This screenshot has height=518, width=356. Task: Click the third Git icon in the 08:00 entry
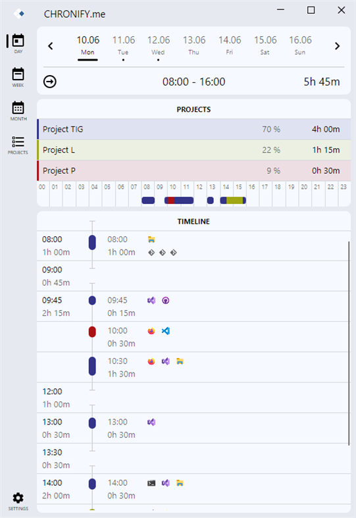173,253
